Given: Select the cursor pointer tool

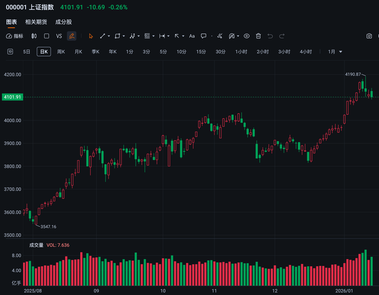Looking at the screenshot, I should click(x=91, y=36).
